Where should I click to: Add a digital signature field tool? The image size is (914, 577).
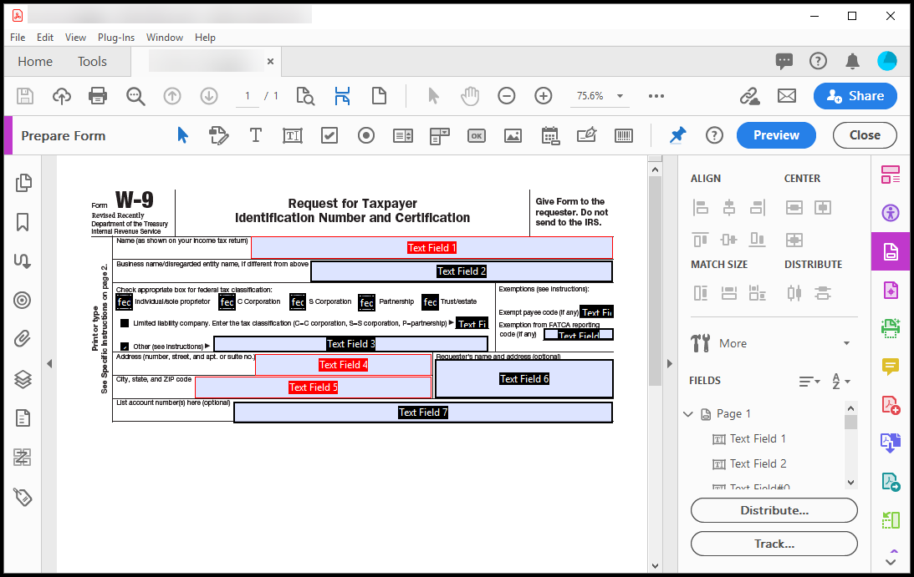586,135
